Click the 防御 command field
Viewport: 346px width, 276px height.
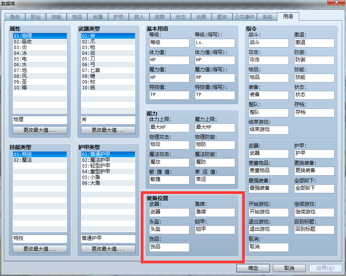(314, 60)
